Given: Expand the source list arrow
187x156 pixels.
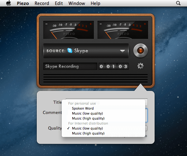Looking at the screenshot, I should (122, 51).
